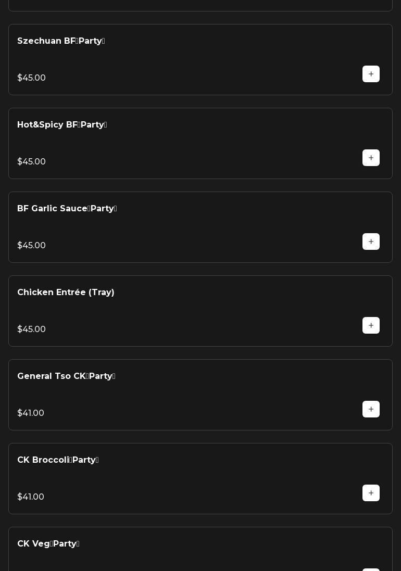Open BF Garlic Sauce Party item name
Image resolution: width=401 pixels, height=571 pixels.
(x=67, y=209)
